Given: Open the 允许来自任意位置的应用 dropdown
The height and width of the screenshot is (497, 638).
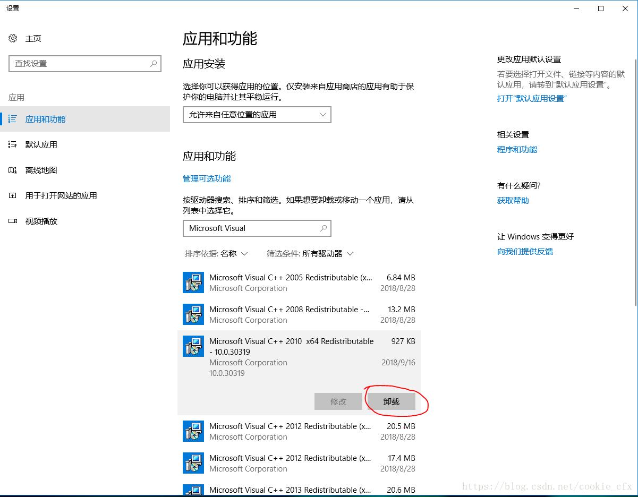Looking at the screenshot, I should tap(257, 115).
